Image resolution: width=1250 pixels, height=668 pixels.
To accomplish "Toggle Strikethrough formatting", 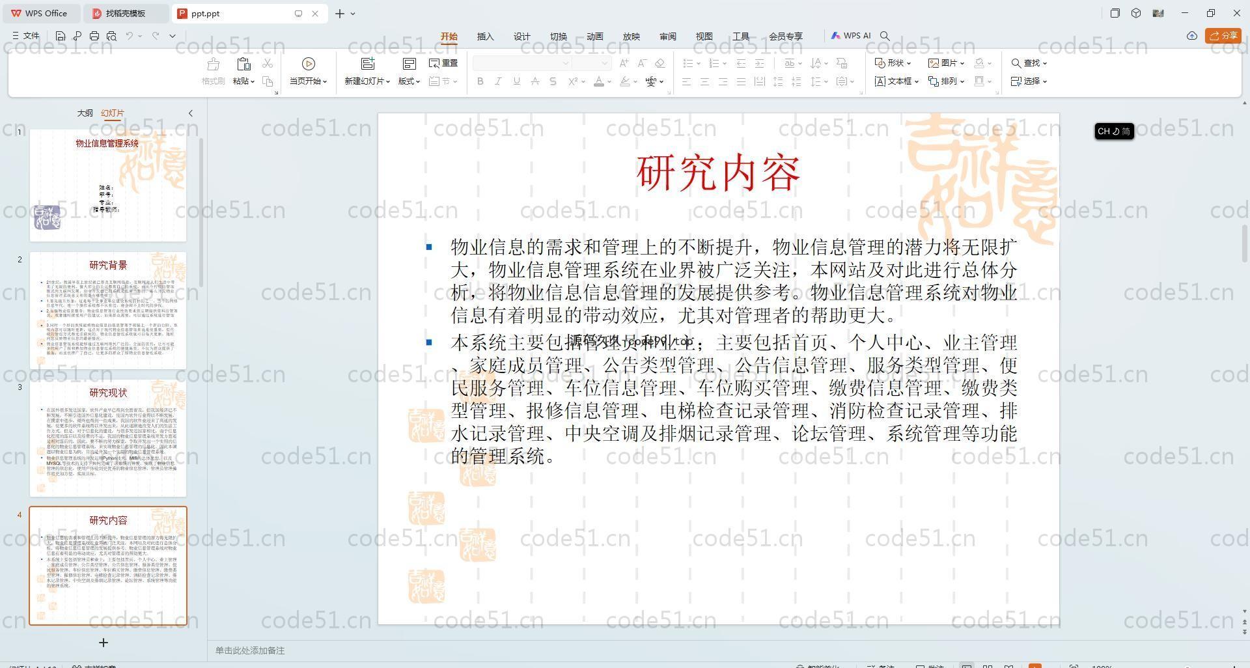I will point(535,81).
